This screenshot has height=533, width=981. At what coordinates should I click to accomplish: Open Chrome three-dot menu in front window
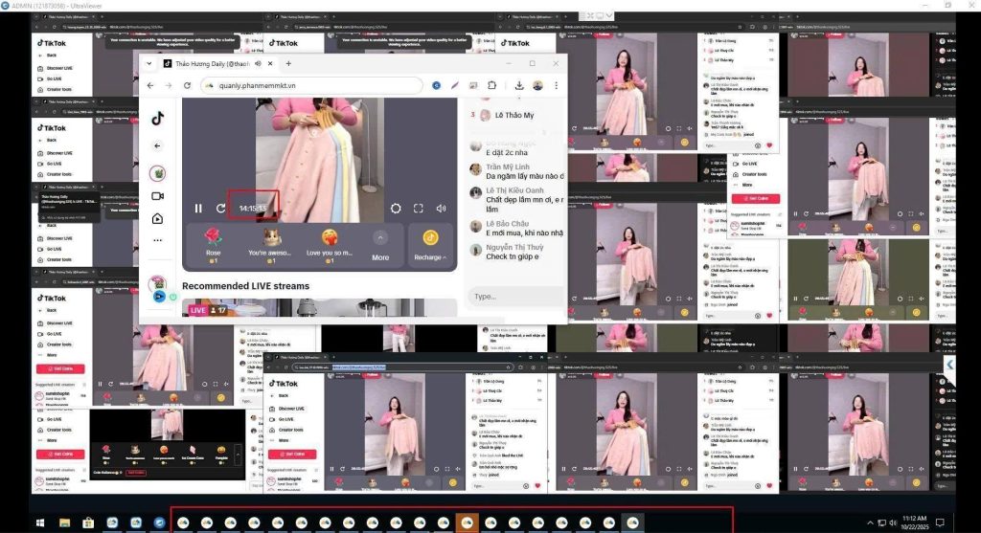point(557,85)
